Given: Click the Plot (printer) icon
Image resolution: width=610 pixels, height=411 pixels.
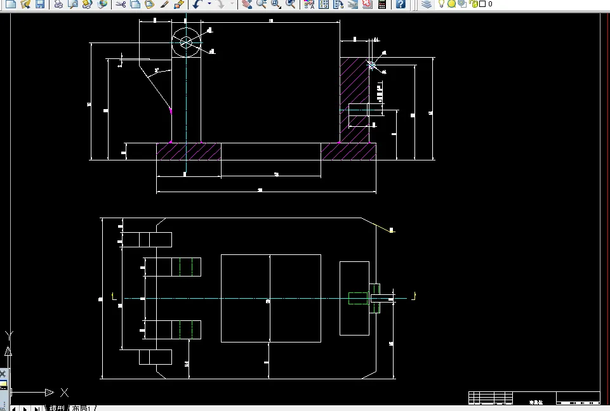Looking at the screenshot, I should pyautogui.click(x=58, y=4).
